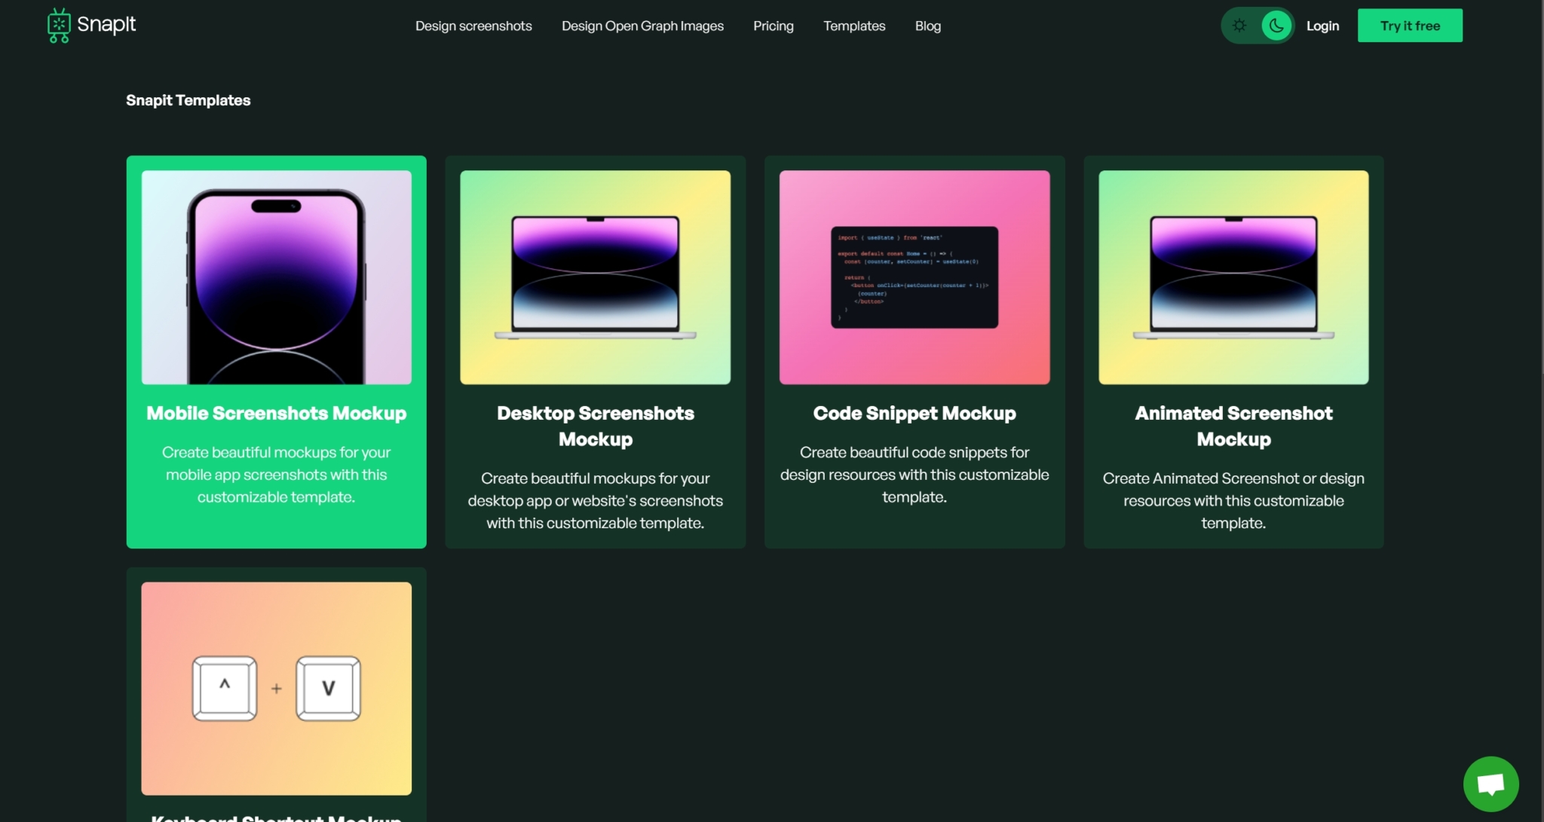Click the Snapit Templates heading
The image size is (1544, 822).
pyautogui.click(x=188, y=99)
